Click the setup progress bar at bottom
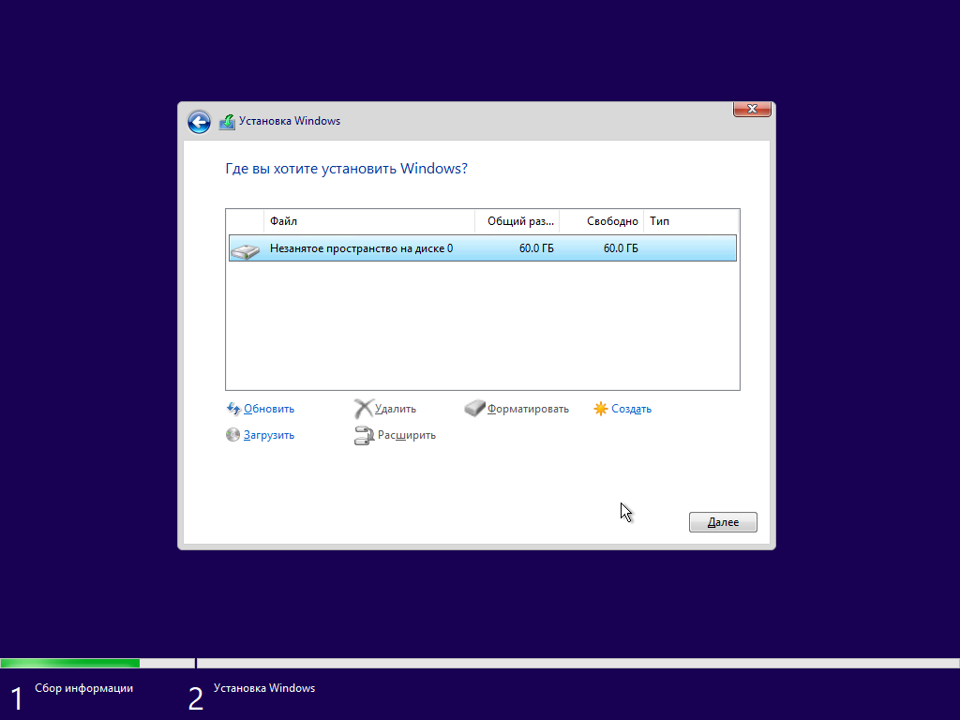This screenshot has height=720, width=960. click(480, 663)
